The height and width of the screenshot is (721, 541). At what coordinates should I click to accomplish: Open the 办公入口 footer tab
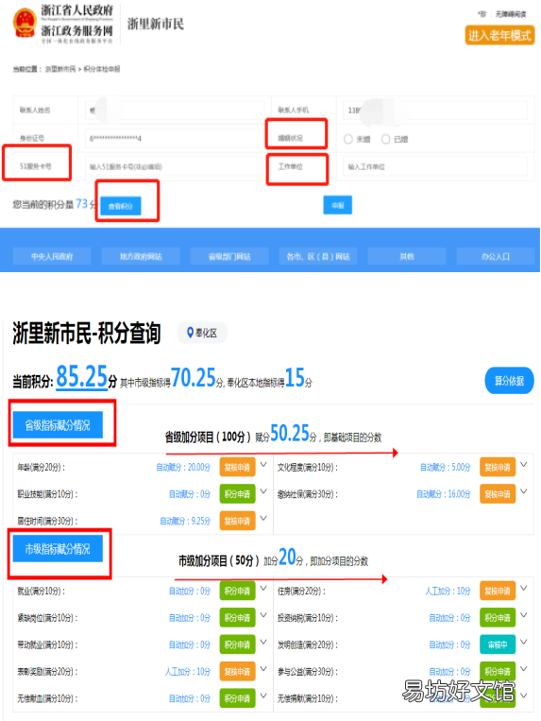tap(496, 257)
